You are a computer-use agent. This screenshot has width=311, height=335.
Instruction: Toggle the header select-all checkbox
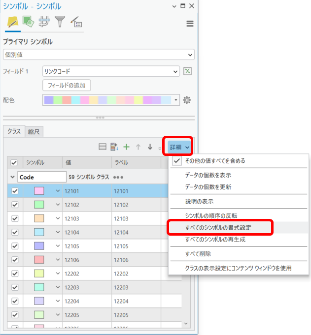coord(14,163)
